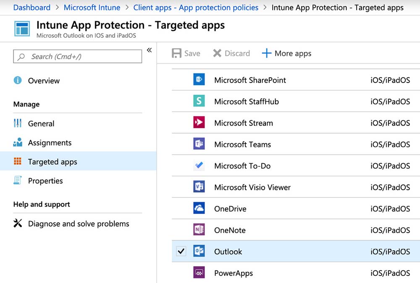This screenshot has width=420, height=283.
Task: Go to the Dashboard breadcrumb link
Action: pos(32,8)
